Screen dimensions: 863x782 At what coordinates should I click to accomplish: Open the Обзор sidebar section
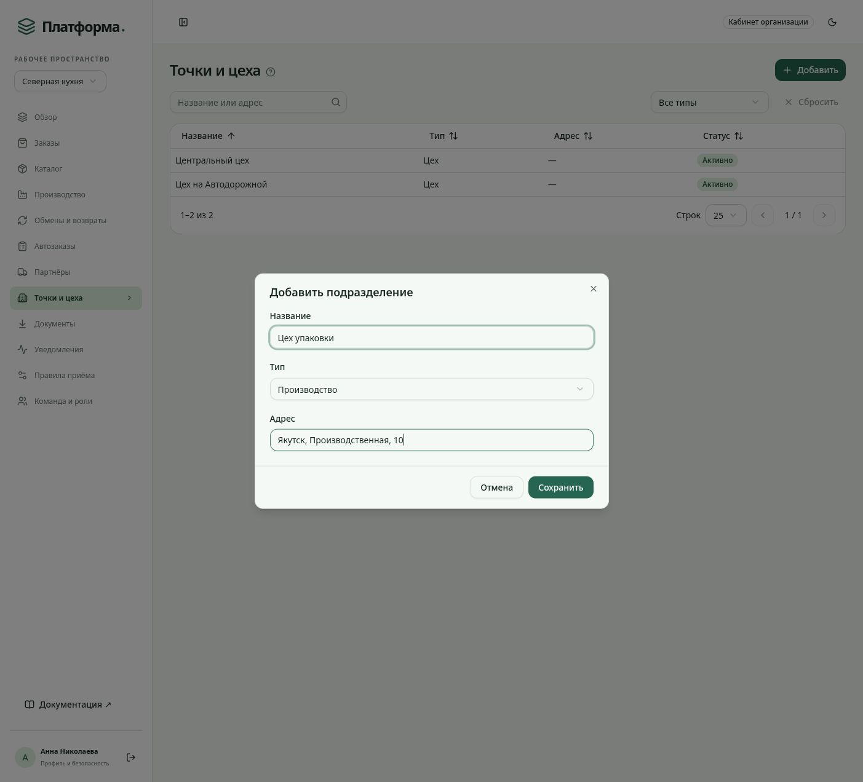click(x=76, y=117)
